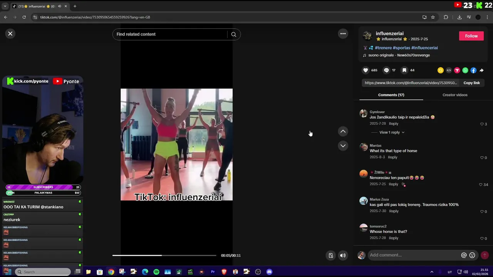
Task: Open the suono originale sound link
Action: [399, 55]
